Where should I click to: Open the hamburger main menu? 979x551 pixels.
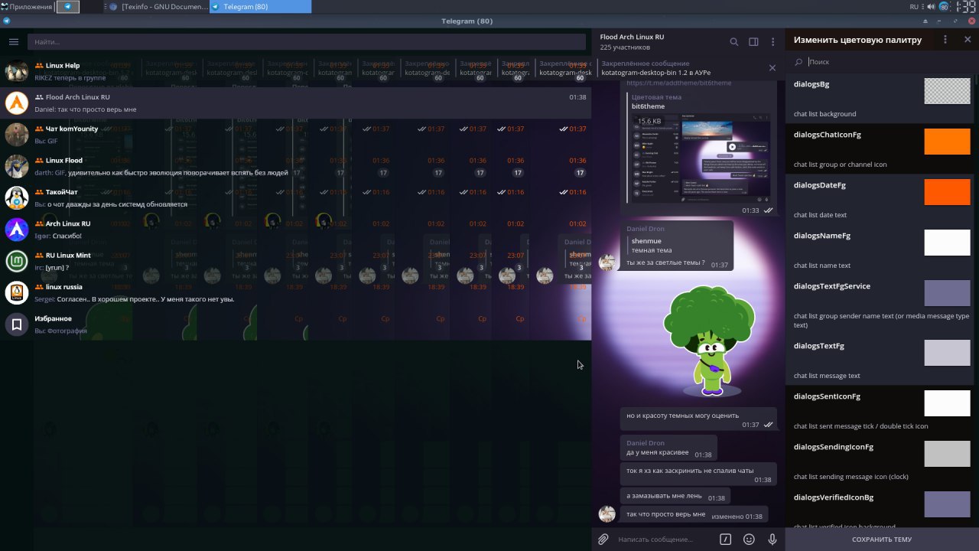coord(14,41)
